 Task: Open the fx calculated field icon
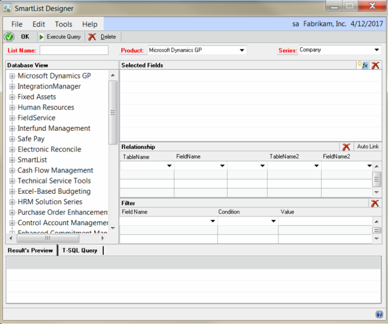(x=363, y=65)
